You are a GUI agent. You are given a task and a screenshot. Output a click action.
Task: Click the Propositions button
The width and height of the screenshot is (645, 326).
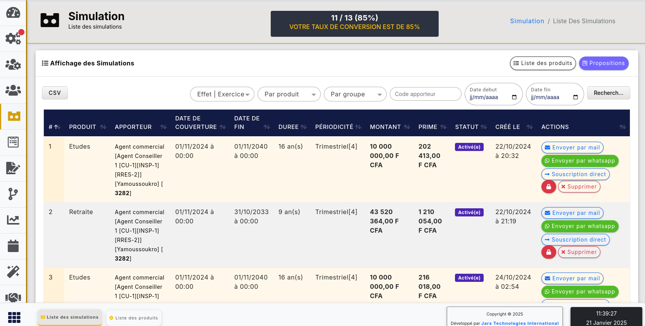603,63
